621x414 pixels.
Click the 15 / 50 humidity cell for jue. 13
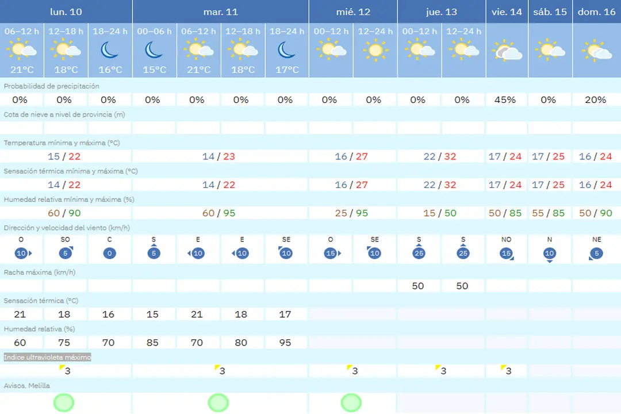440,213
